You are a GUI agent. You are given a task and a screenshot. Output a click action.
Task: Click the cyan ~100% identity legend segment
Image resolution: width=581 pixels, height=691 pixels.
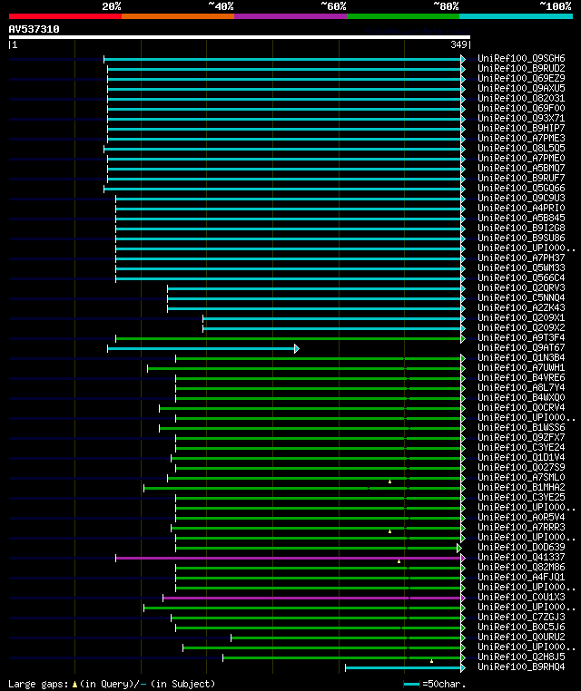(x=516, y=16)
